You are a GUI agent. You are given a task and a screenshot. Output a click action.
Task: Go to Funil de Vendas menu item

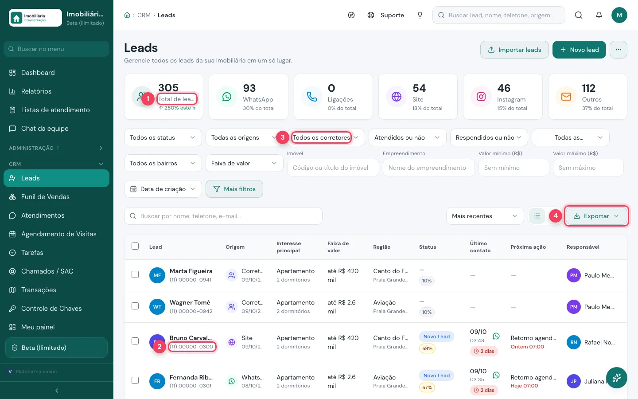click(x=56, y=197)
